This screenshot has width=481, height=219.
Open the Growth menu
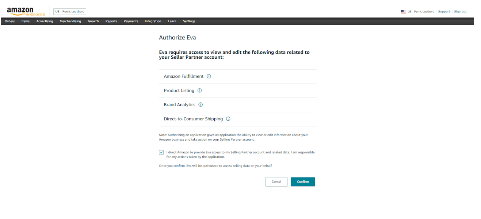click(93, 21)
